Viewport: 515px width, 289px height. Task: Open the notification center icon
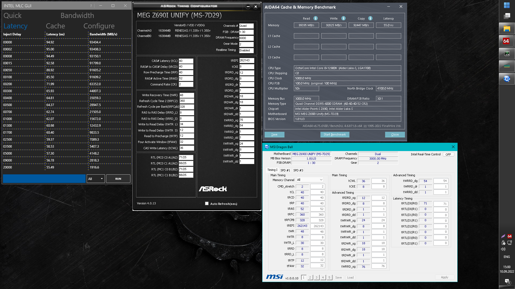(507, 281)
